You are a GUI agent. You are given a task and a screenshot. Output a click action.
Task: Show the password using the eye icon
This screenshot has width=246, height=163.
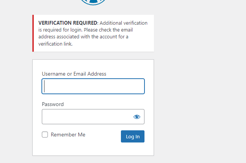click(136, 117)
